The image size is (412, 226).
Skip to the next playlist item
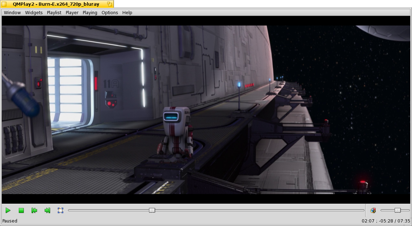click(47, 210)
